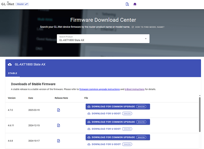Open the U-Boot instructions link

[134, 89]
